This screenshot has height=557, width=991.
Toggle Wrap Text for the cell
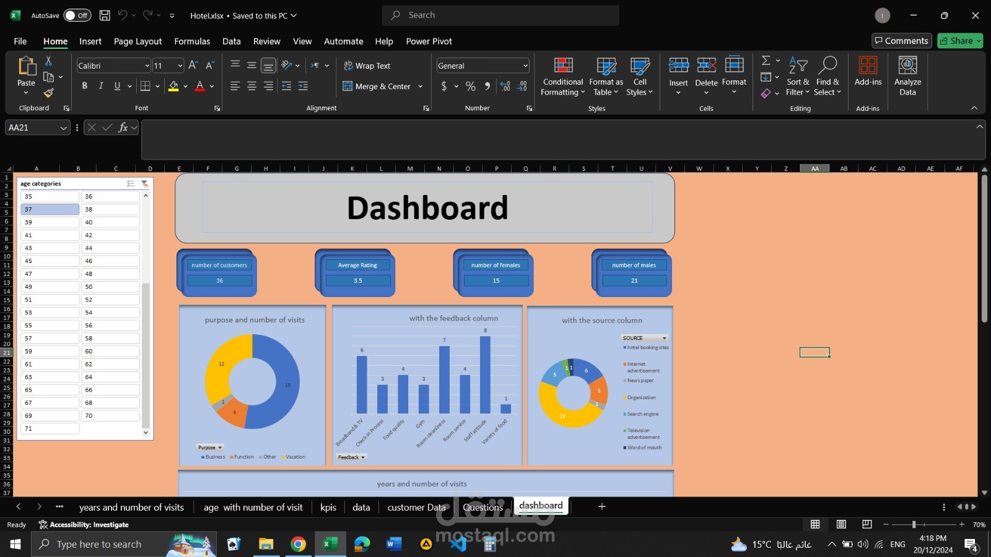click(367, 66)
